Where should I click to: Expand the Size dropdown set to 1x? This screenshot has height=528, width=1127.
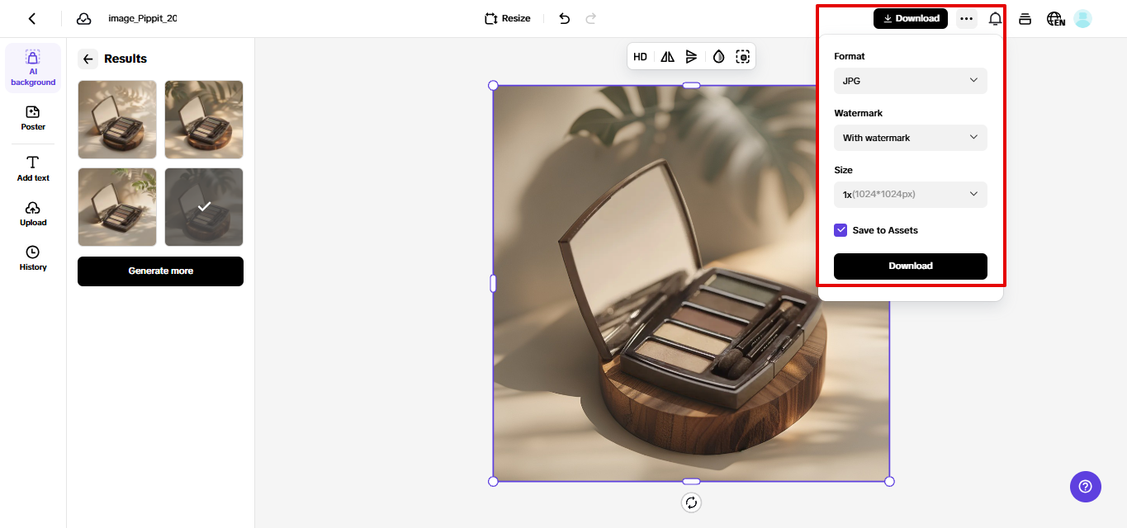[x=910, y=194]
